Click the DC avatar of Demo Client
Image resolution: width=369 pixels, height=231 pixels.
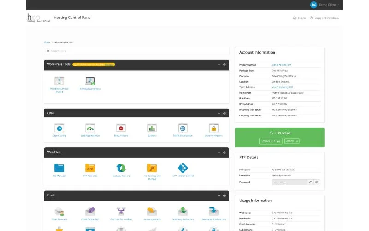(314, 5)
